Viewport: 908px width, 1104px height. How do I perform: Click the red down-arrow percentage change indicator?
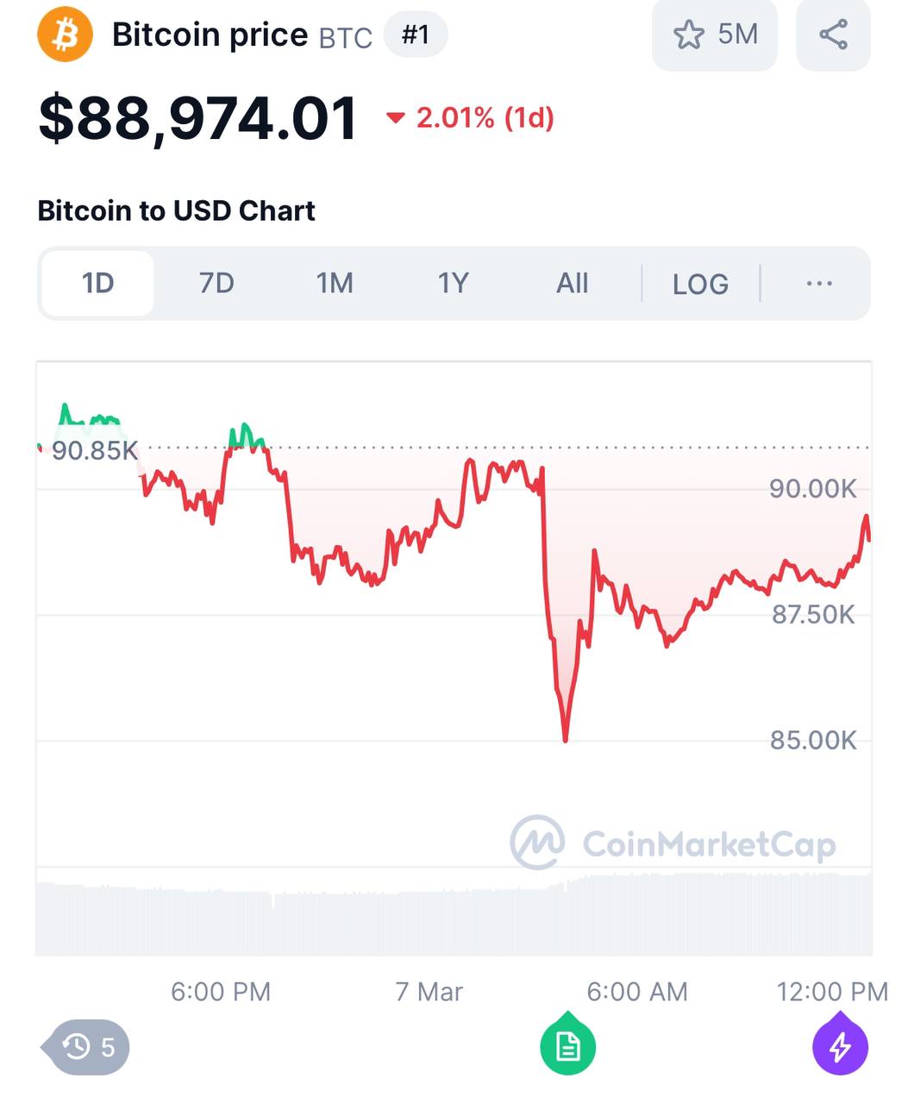(x=470, y=117)
